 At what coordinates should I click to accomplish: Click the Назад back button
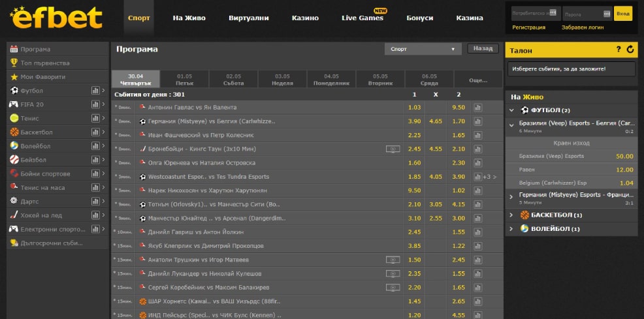483,48
